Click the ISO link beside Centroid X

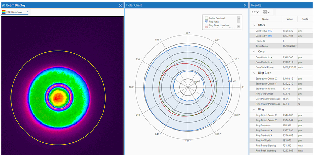pyautogui.click(x=270, y=31)
